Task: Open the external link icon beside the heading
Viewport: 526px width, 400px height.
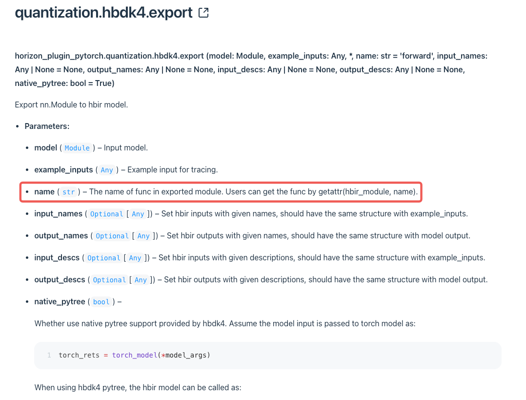Action: (x=203, y=13)
